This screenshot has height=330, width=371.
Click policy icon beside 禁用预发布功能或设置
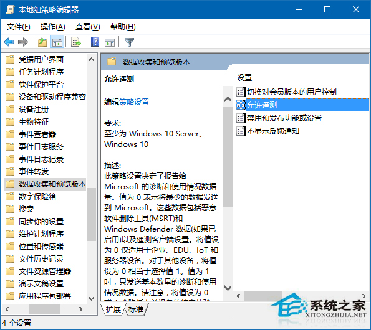[x=240, y=118]
